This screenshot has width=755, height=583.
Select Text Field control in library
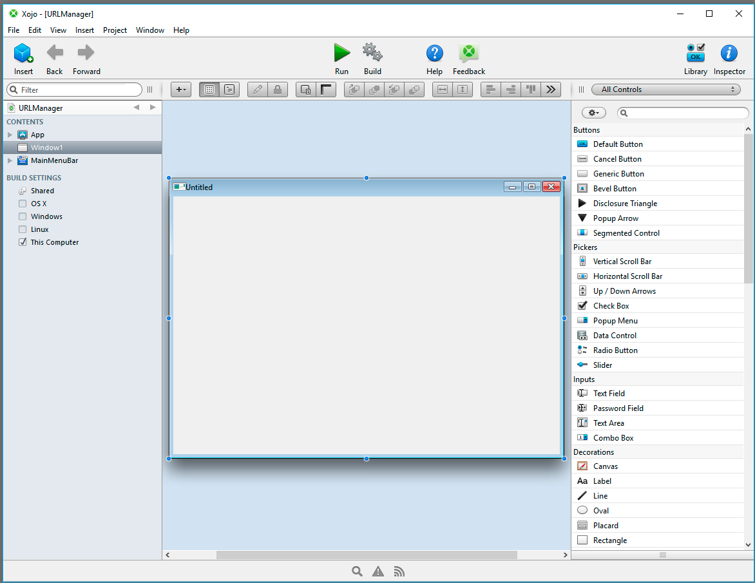coord(658,394)
